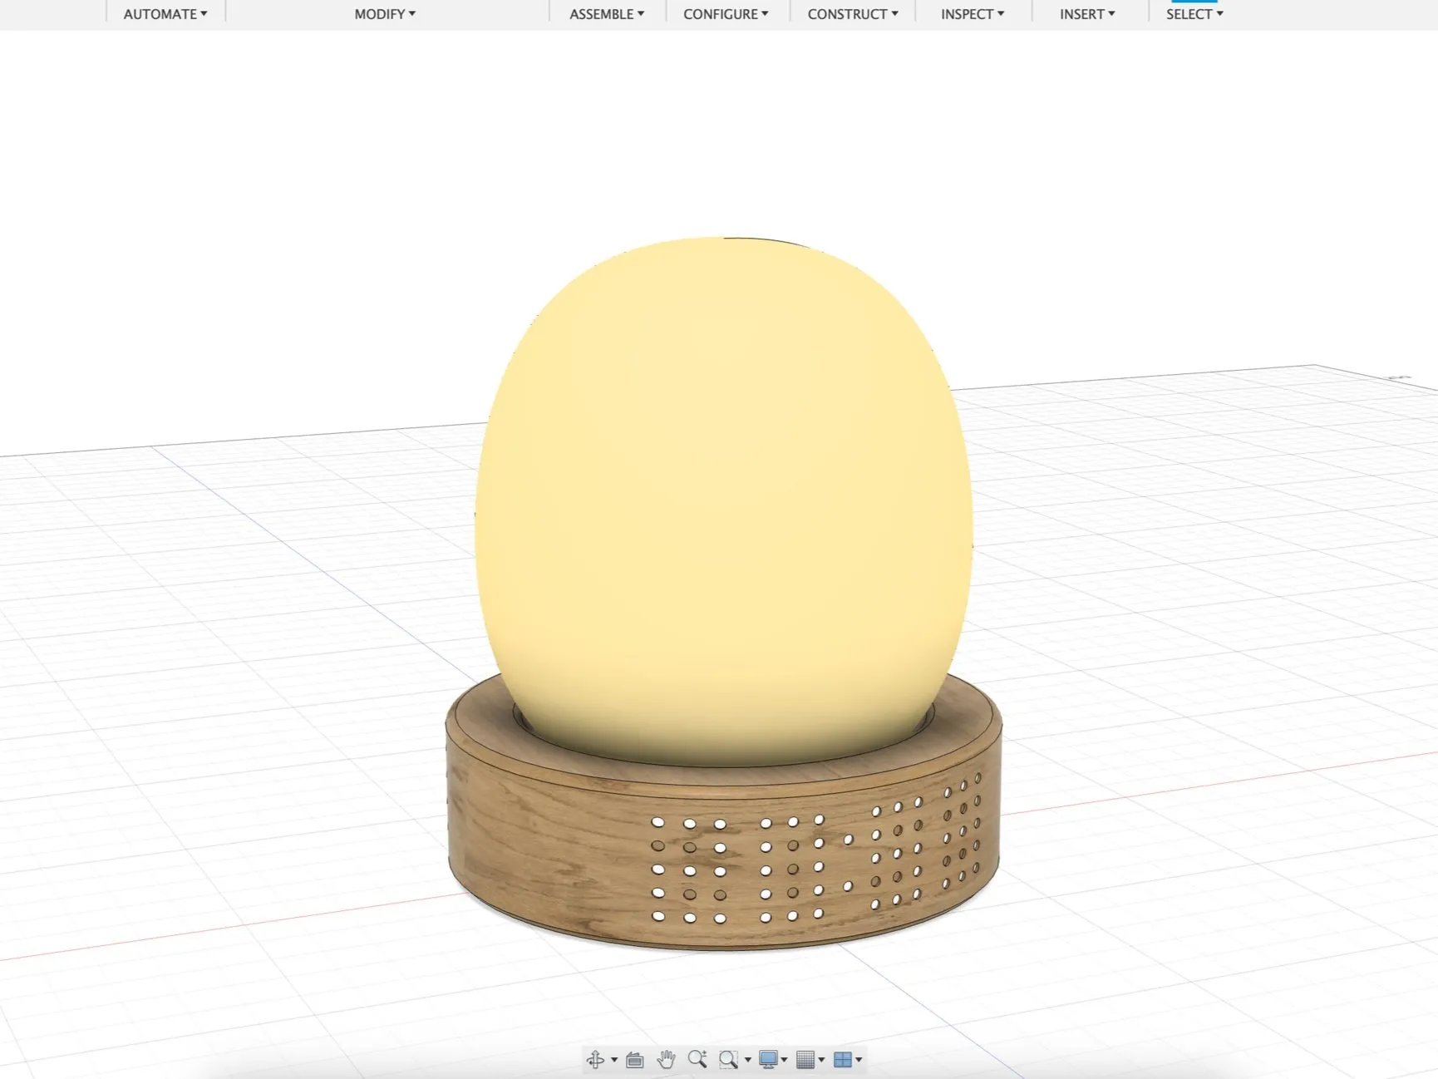Open the Orbit tool type dropdown arrow

coord(614,1060)
